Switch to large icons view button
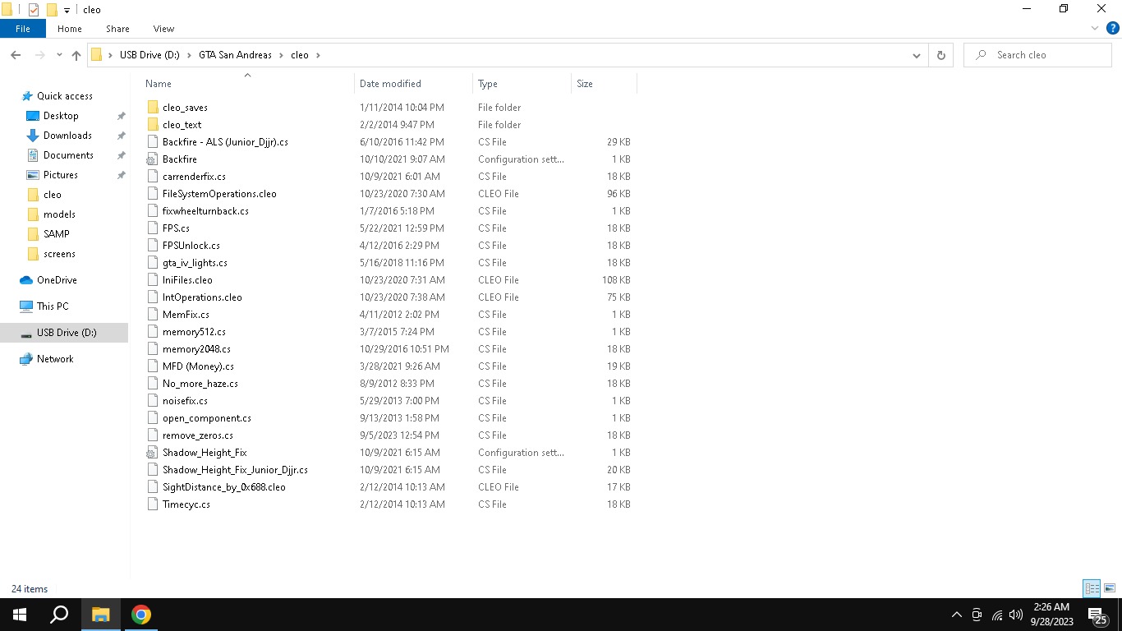1122x631 pixels. [1110, 588]
